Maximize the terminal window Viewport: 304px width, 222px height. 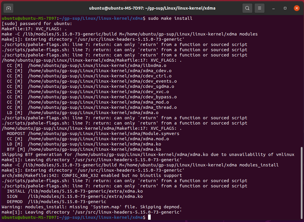pyautogui.click(x=285, y=8)
